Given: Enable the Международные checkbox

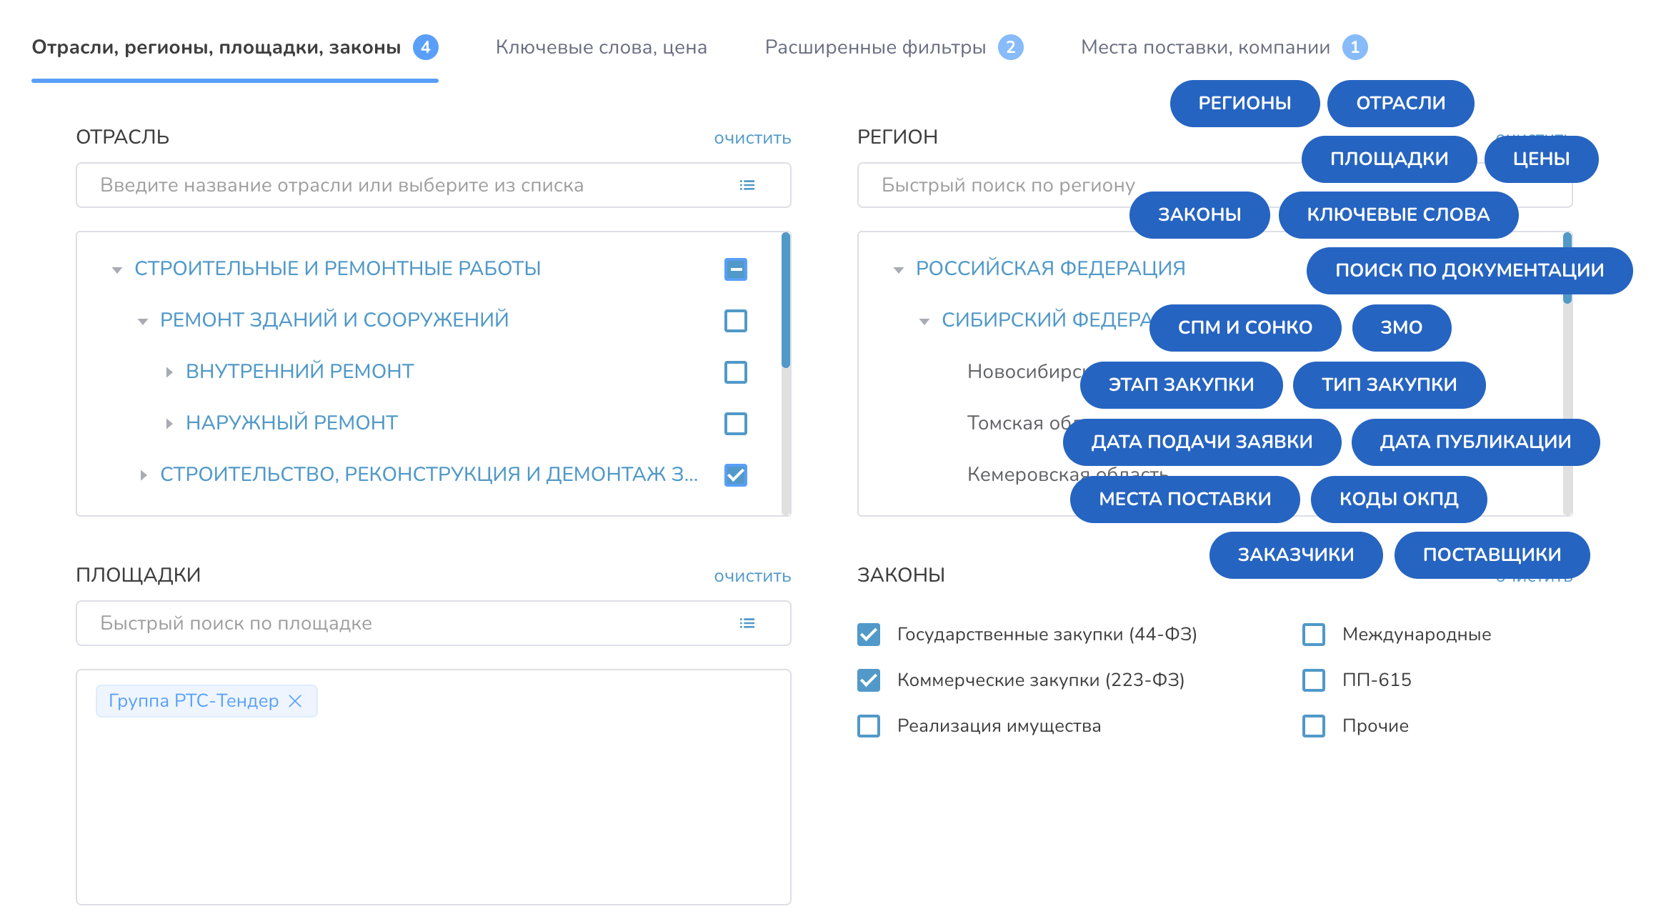Looking at the screenshot, I should point(1314,635).
